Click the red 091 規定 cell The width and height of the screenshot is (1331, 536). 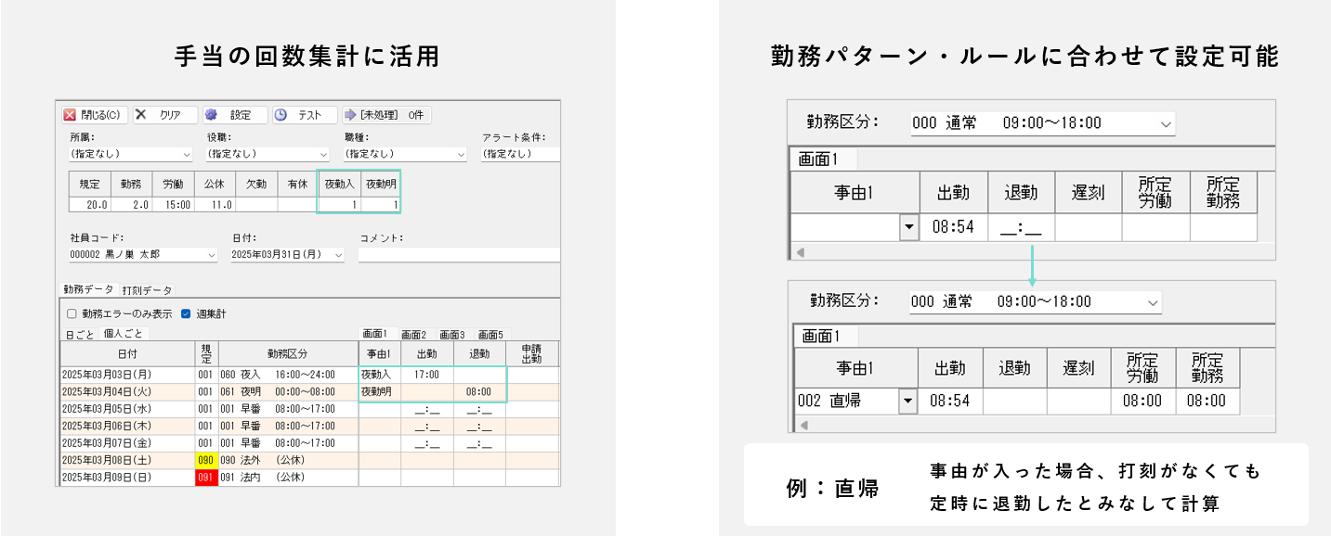coord(206,478)
